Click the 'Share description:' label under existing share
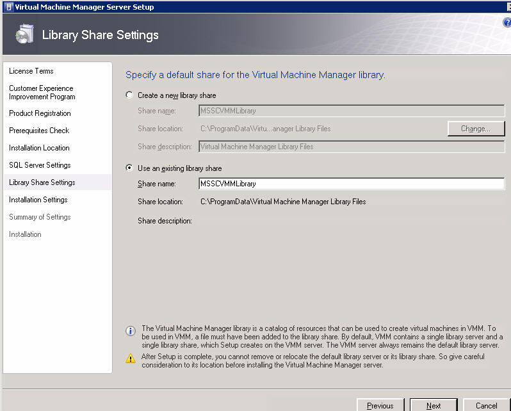The height and width of the screenshot is (411, 511). click(x=165, y=221)
